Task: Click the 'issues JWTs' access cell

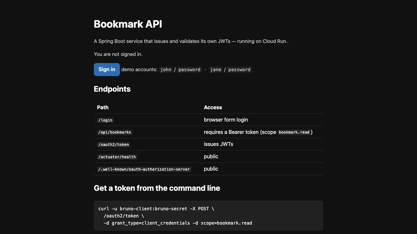Action: click(x=218, y=144)
